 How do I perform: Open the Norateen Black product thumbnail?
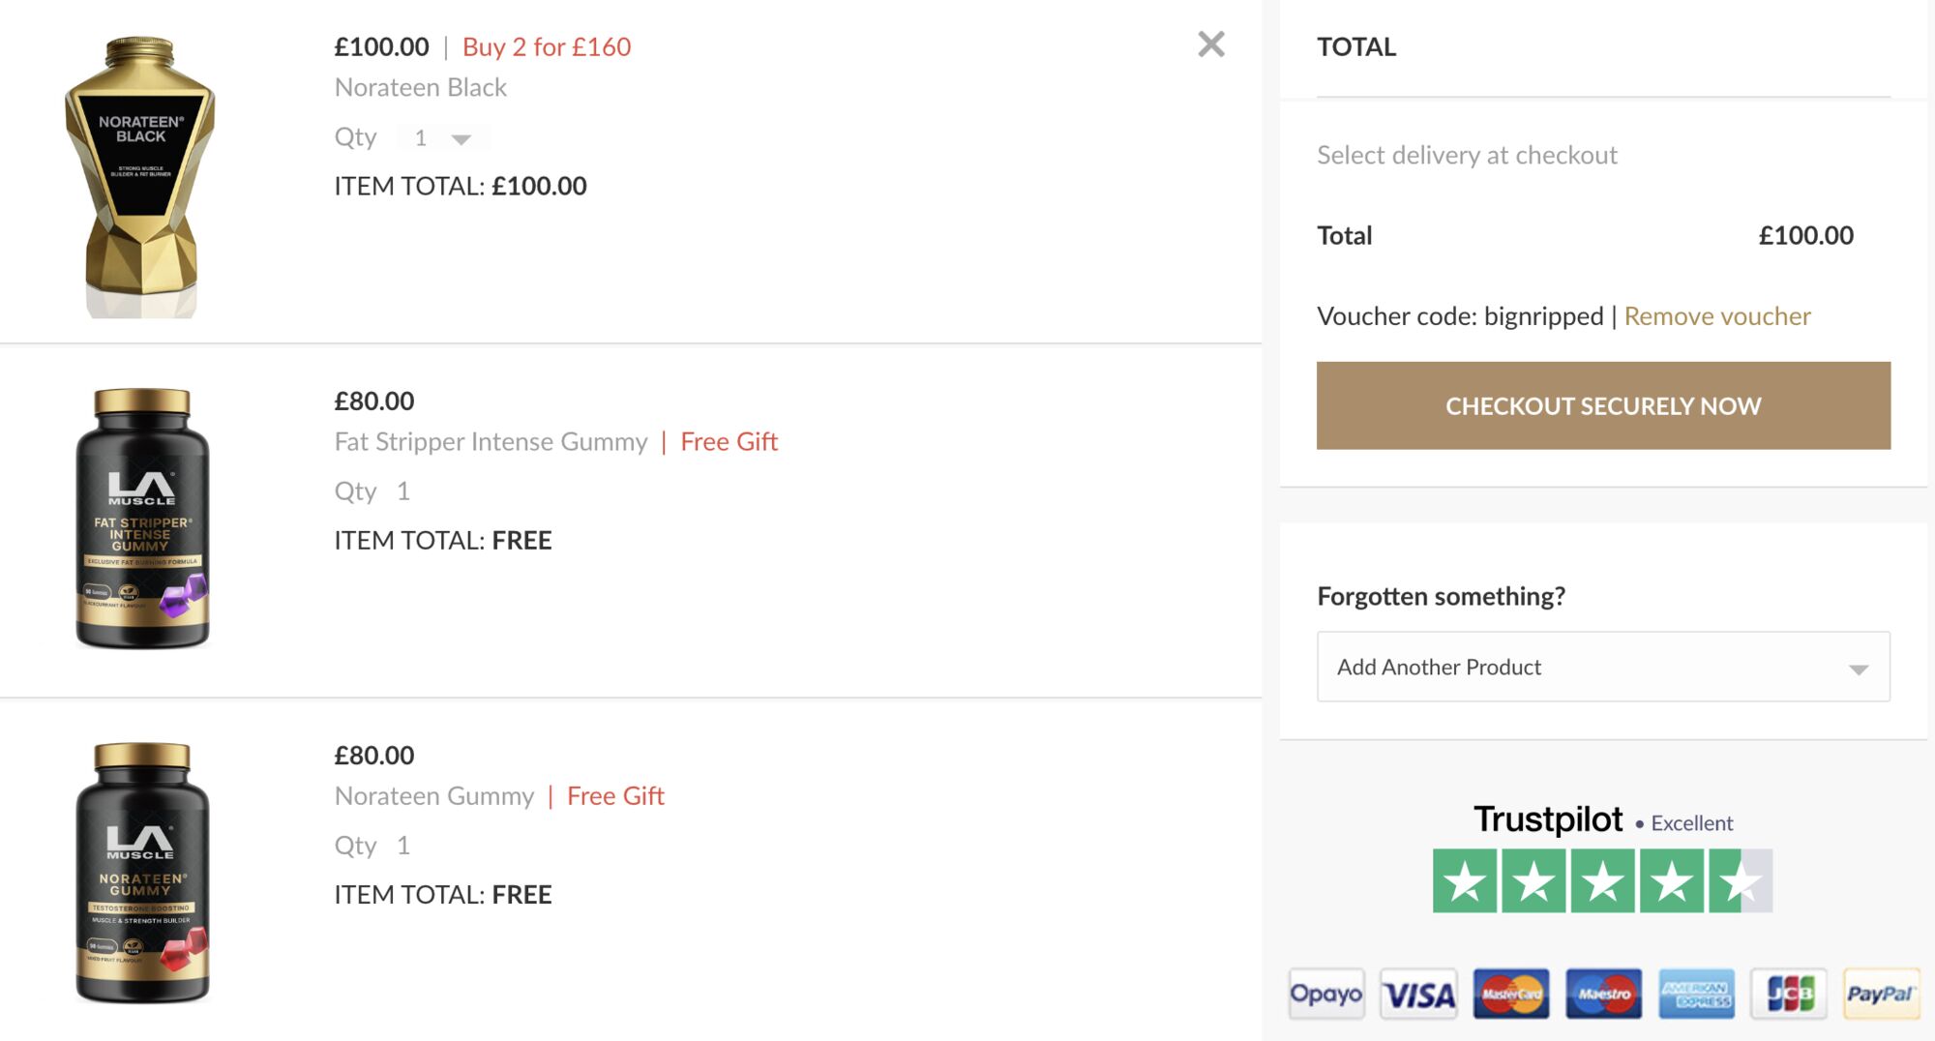point(141,177)
